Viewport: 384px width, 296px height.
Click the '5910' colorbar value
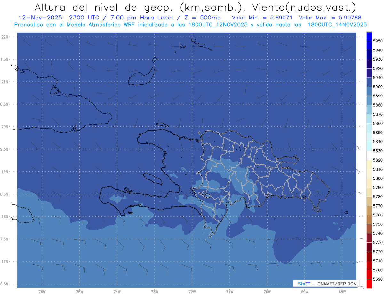[378, 77]
